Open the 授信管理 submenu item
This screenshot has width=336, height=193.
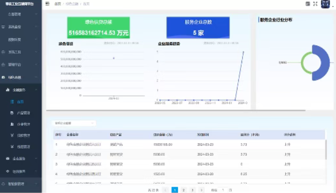[21, 147]
